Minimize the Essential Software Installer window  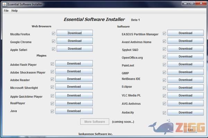pyautogui.click(x=185, y=3)
